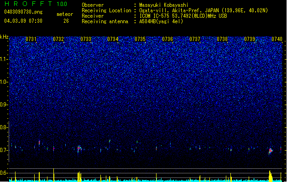Select the filename 0403090730.png

[x=23, y=12]
